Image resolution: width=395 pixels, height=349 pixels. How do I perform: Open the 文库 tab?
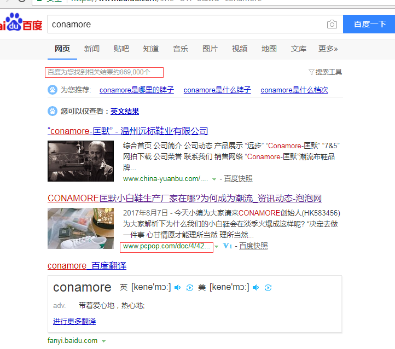(x=299, y=49)
